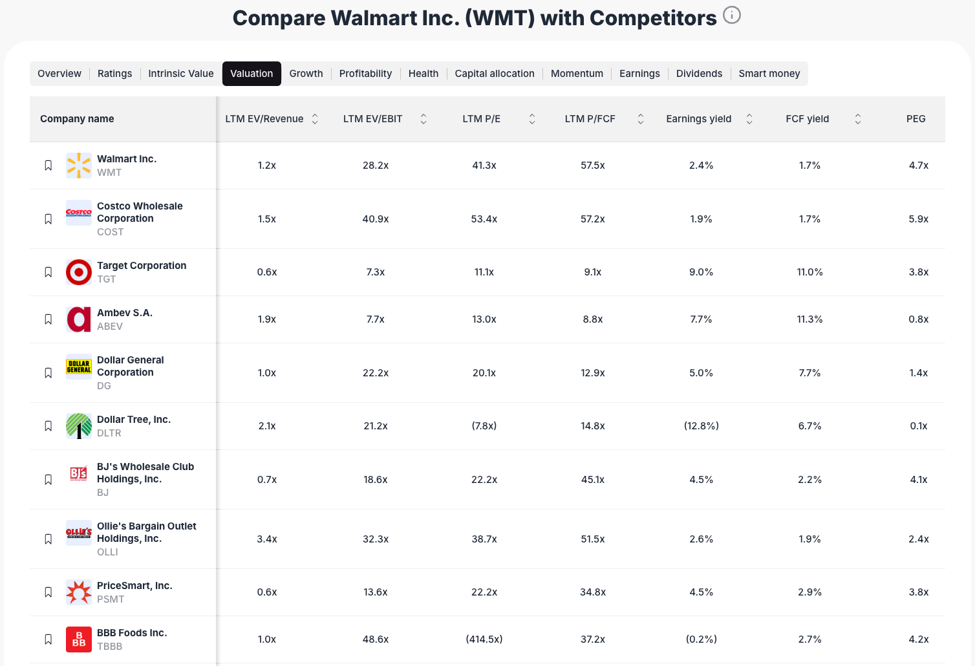Image resolution: width=975 pixels, height=666 pixels.
Task: Switch to the Profitability tab
Action: click(365, 73)
